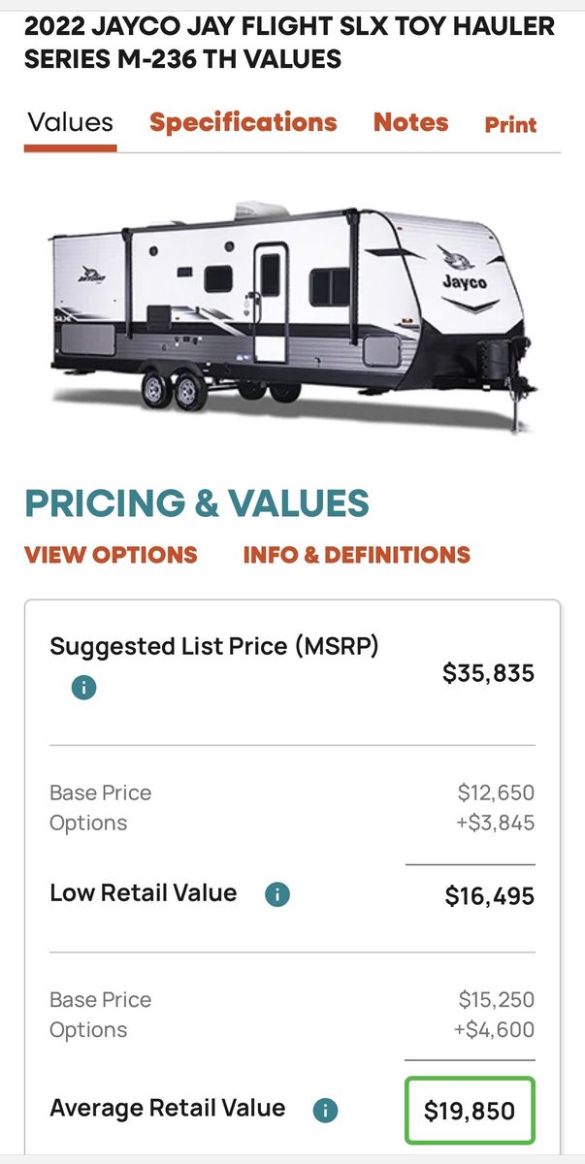Click the +$4,600 options amount
585x1164 pixels.
[494, 1029]
